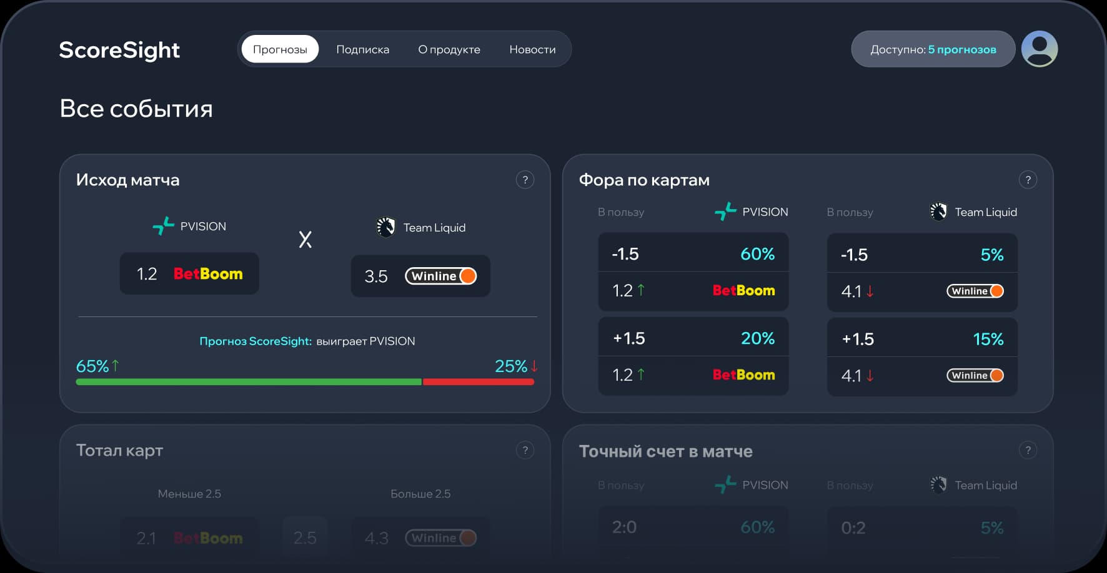Screen dimensions: 1107x573
Task: Open the Новости tab
Action: pos(532,49)
